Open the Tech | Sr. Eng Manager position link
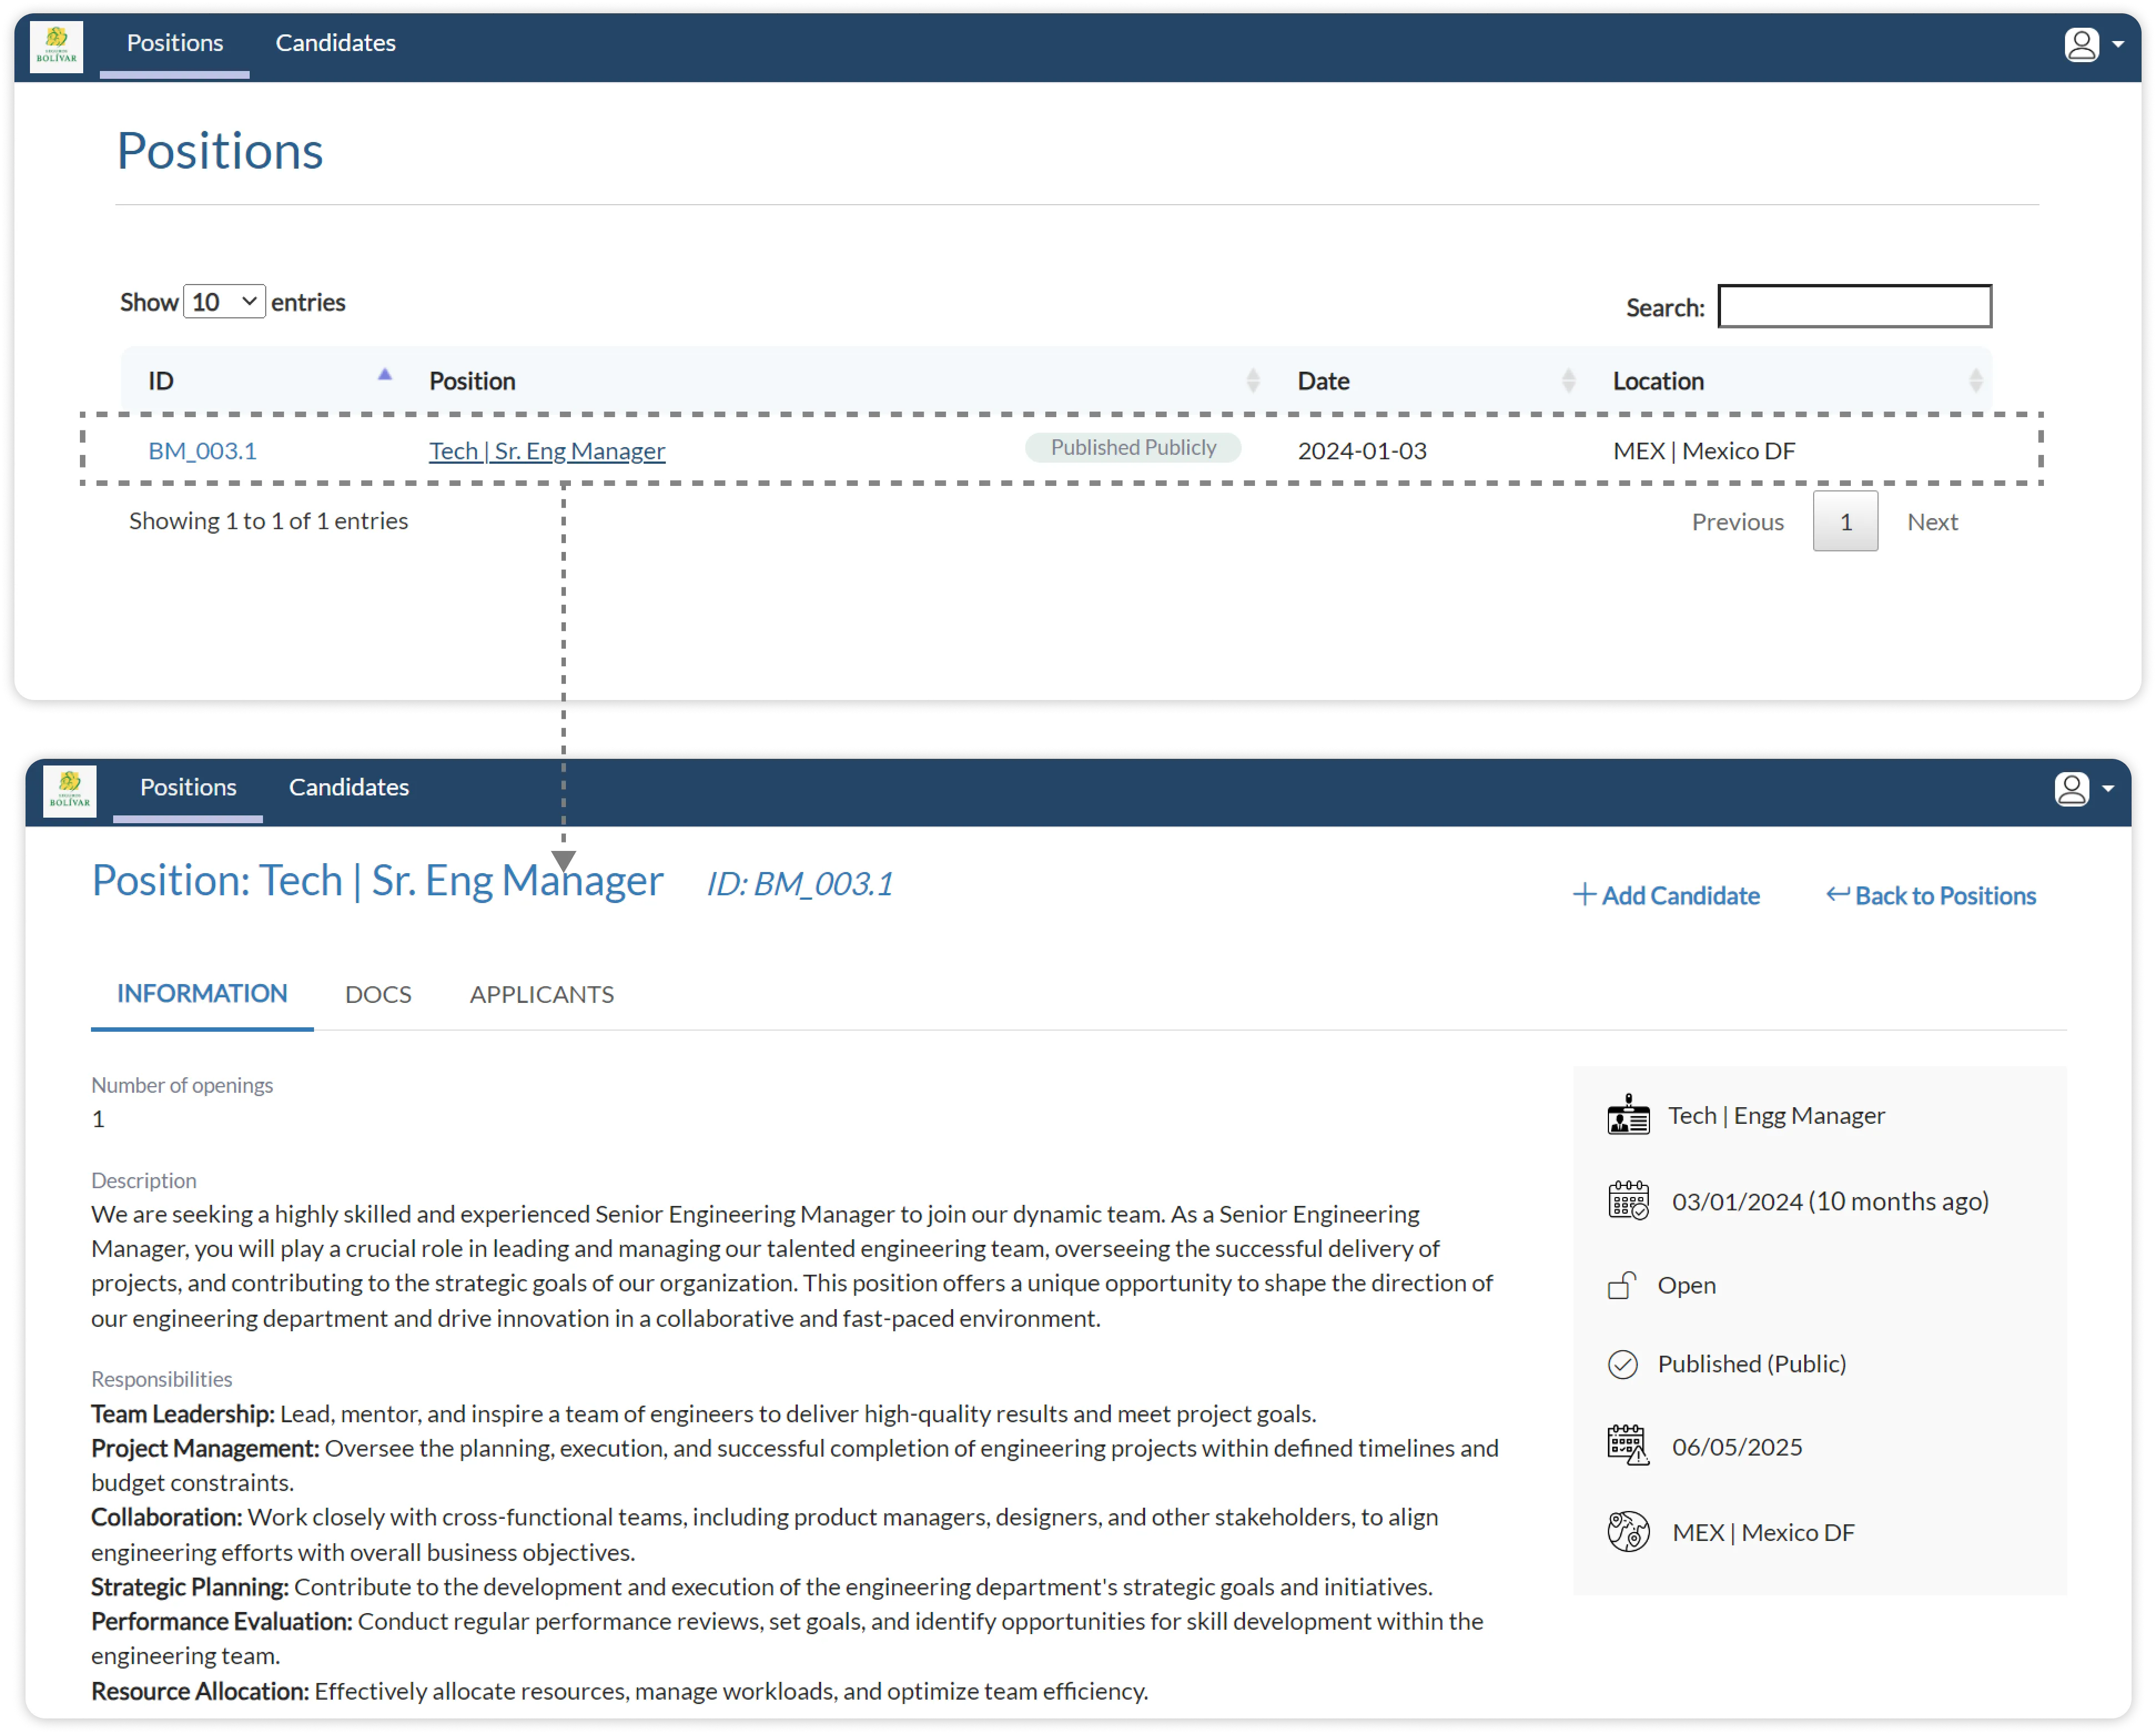This screenshot has height=1734, width=2156. [x=547, y=451]
